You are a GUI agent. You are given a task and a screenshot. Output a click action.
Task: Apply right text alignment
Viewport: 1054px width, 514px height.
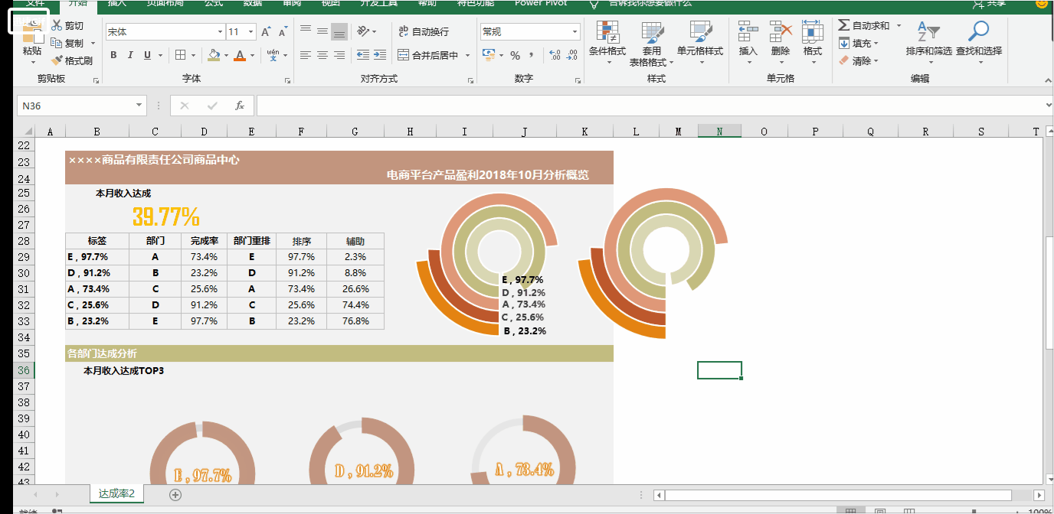tap(339, 55)
